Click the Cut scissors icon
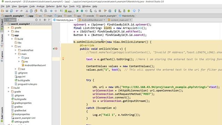 tap(27, 11)
